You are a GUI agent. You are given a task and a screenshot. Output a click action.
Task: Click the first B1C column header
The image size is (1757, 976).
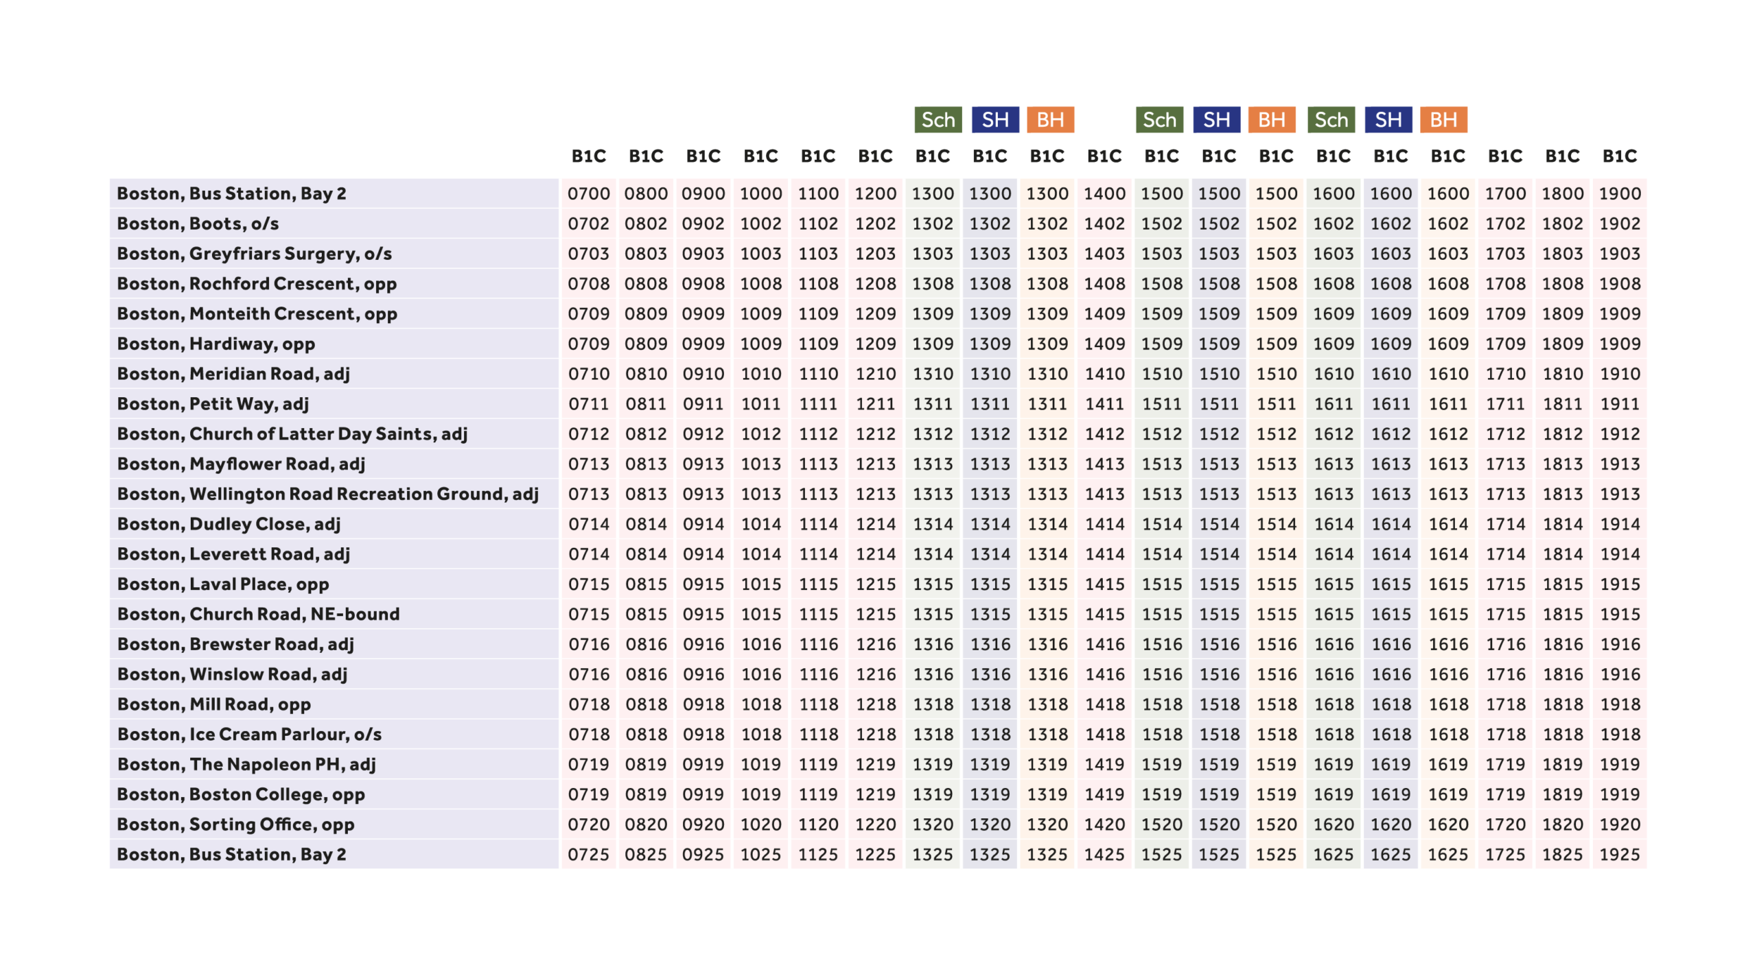[589, 156]
